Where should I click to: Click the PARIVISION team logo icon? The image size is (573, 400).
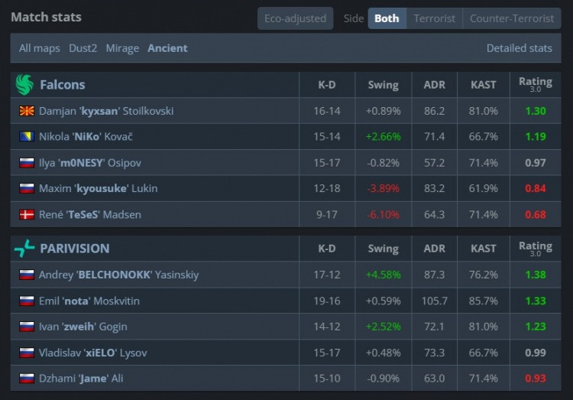coord(24,248)
